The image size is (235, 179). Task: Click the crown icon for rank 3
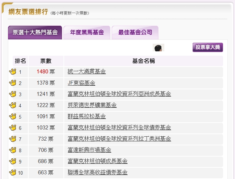pos(13,94)
